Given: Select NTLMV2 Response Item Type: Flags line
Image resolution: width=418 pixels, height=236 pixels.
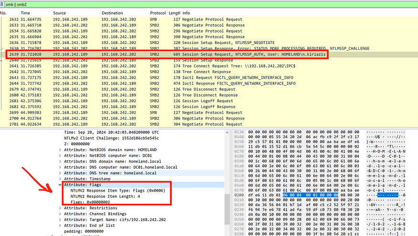Looking at the screenshot, I should click(118, 191).
